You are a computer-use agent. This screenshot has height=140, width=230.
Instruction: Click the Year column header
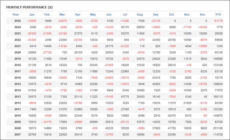coord(16,14)
